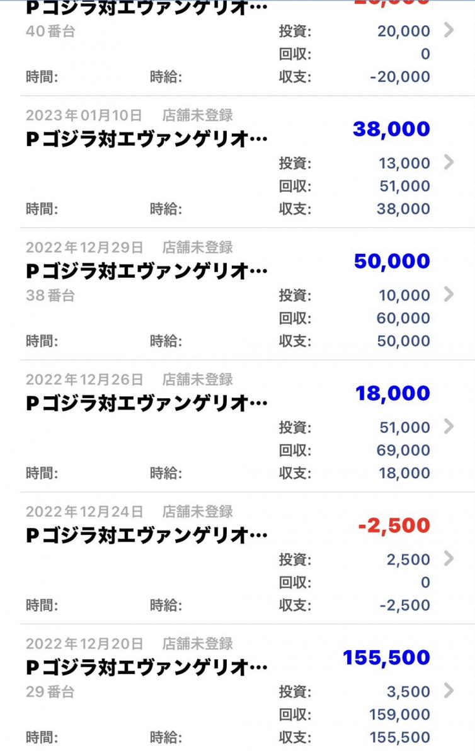The image size is (475, 756).
Task: Open Pゴジラ対エヴァンゲリオ title for 38番台
Action: (x=147, y=272)
